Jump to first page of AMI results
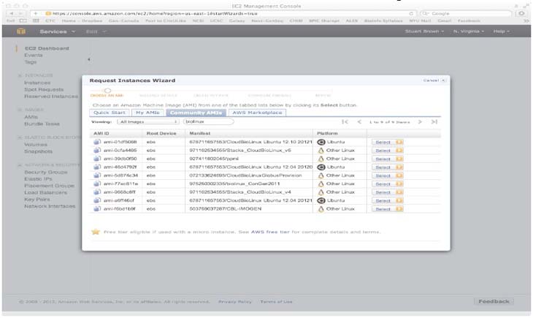Screen dimensions: 533x318 (345, 122)
